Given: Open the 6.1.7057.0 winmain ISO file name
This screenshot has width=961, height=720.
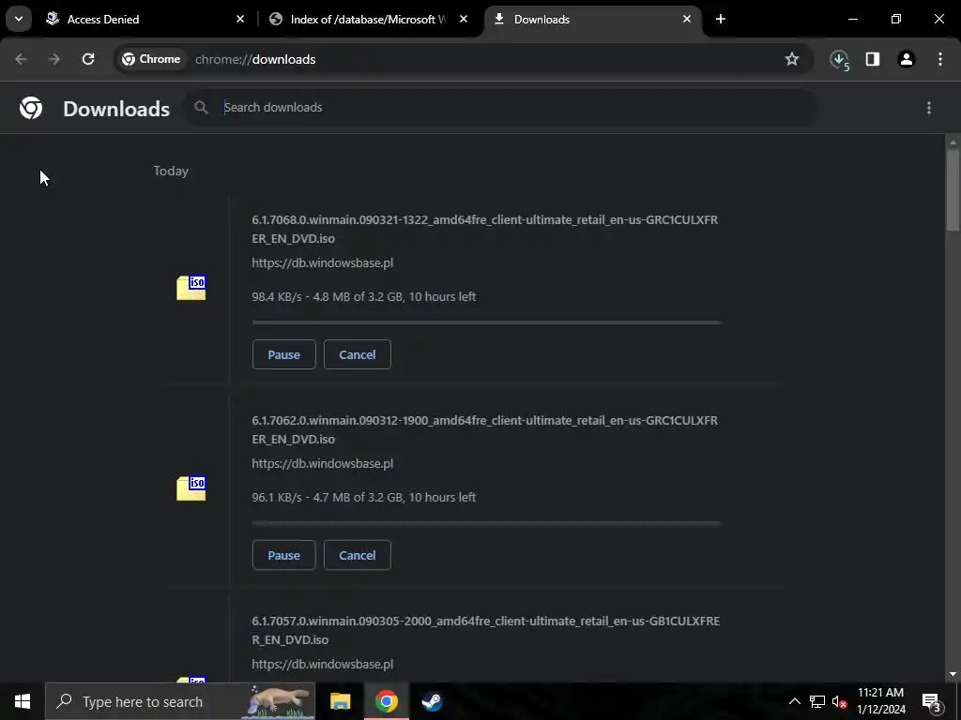Looking at the screenshot, I should [x=485, y=630].
